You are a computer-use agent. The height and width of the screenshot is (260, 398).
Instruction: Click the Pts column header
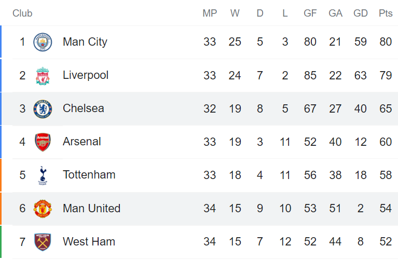point(386,13)
